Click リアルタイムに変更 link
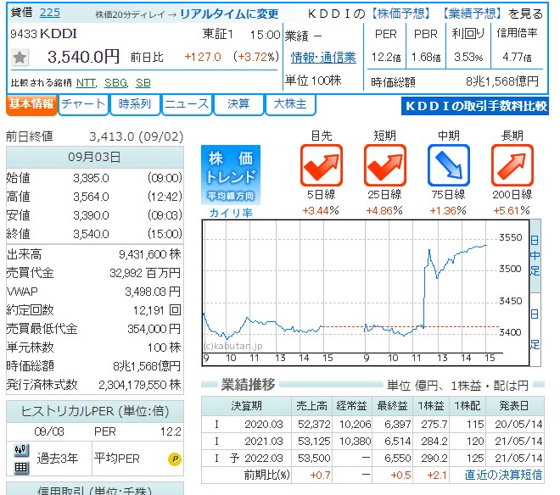The image size is (560, 495). click(x=229, y=14)
